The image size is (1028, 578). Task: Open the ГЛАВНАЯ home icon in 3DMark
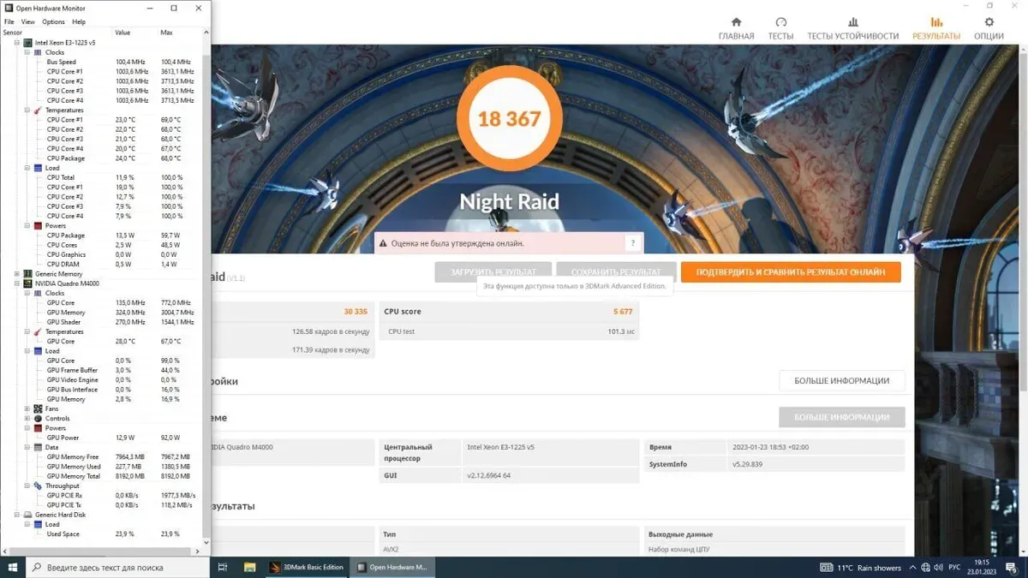(736, 23)
